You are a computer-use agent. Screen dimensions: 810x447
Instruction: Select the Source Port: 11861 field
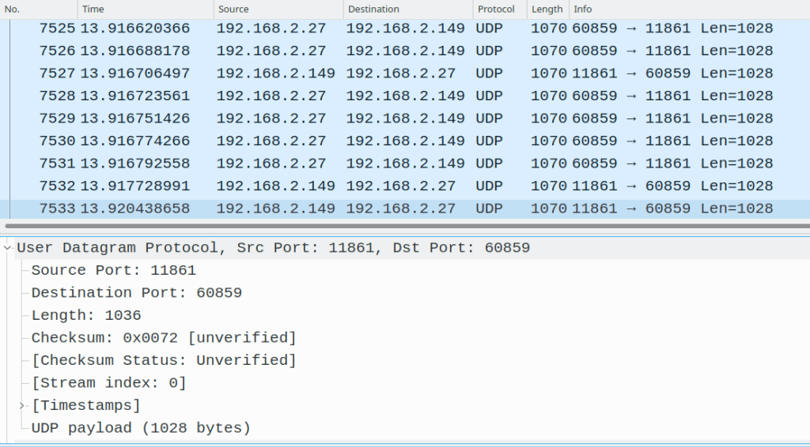pos(114,270)
